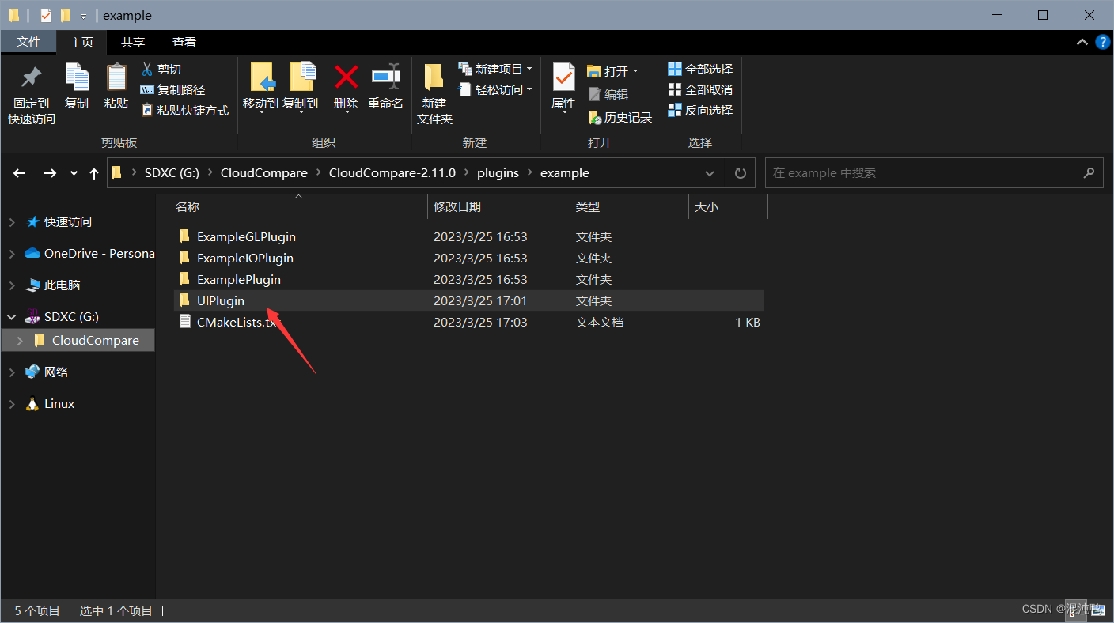Screen dimensions: 1114x623
Task: Show History (历史记录)
Action: click(x=620, y=118)
